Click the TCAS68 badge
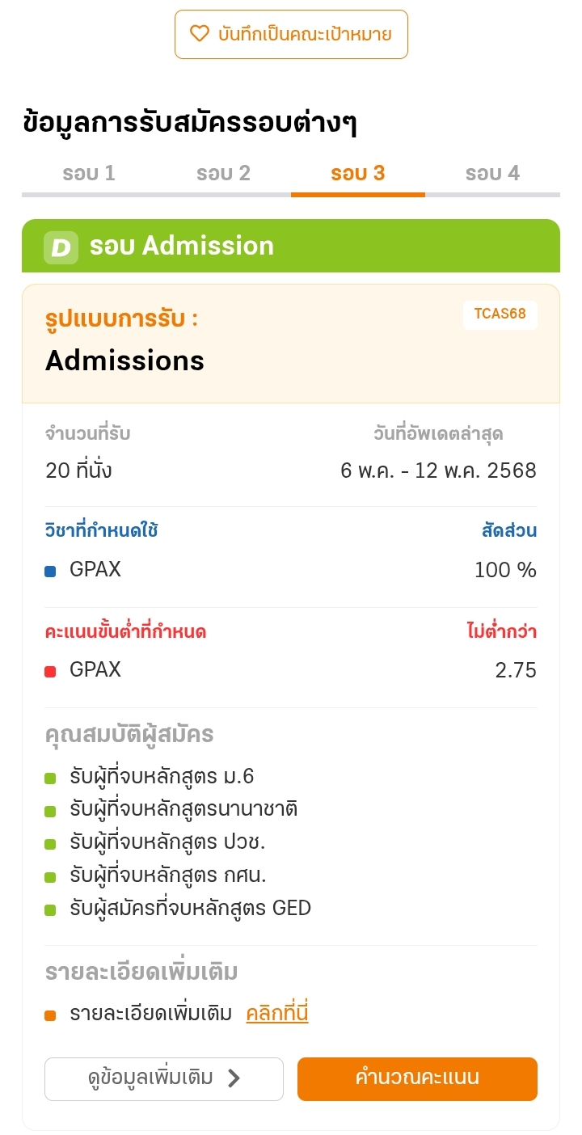Screen dimensions: 582x1135 point(500,314)
